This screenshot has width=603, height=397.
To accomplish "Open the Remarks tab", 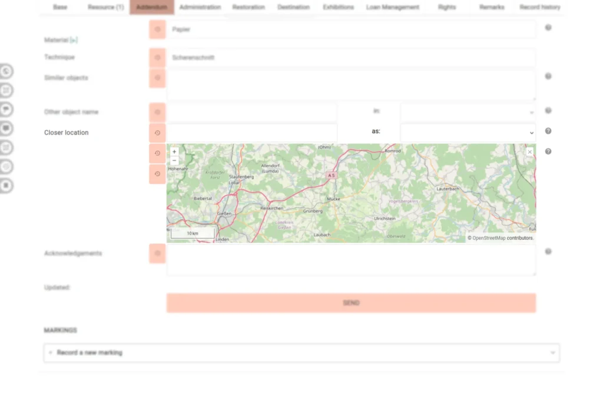I will pyautogui.click(x=492, y=7).
